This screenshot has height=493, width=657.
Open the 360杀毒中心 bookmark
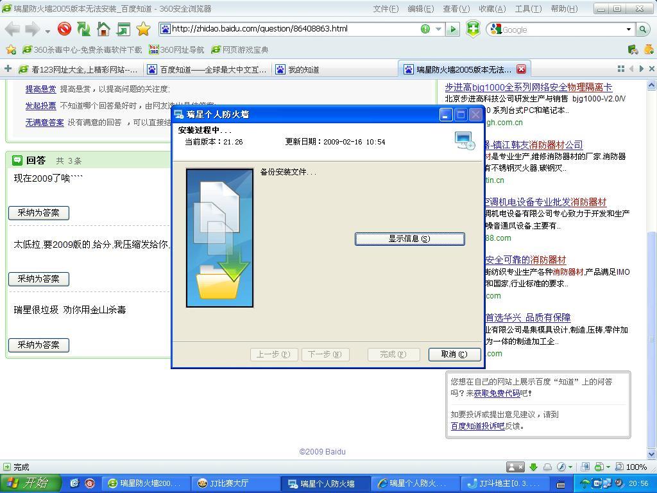coord(82,50)
